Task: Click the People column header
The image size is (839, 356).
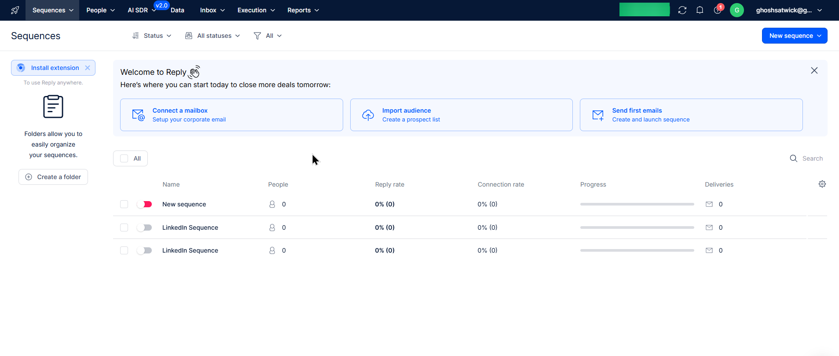Action: click(x=278, y=184)
